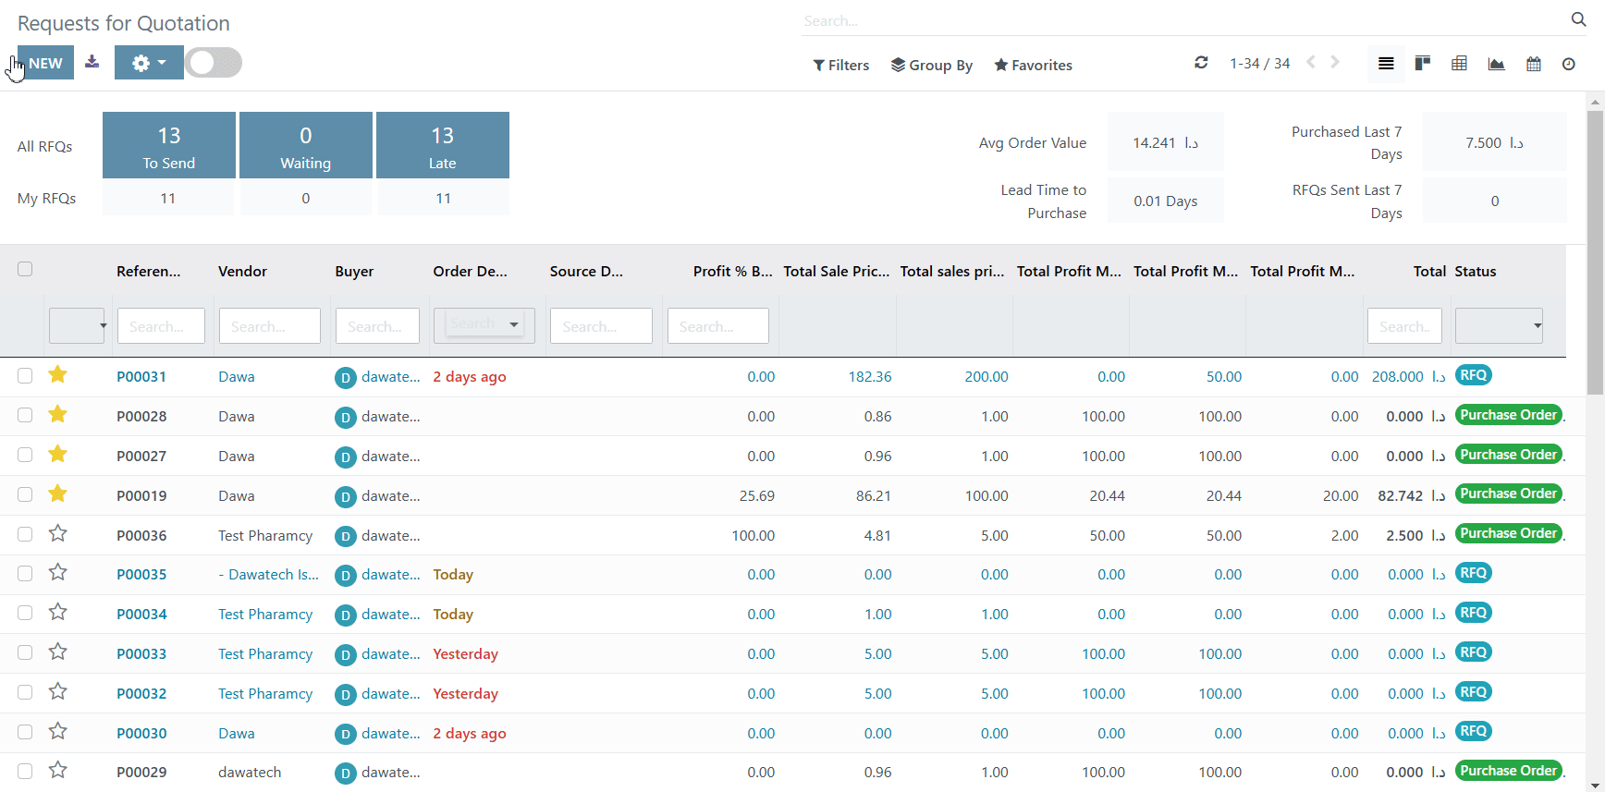Switch to graph view icon
Viewport: 1605px width, 792px height.
pos(1496,64)
